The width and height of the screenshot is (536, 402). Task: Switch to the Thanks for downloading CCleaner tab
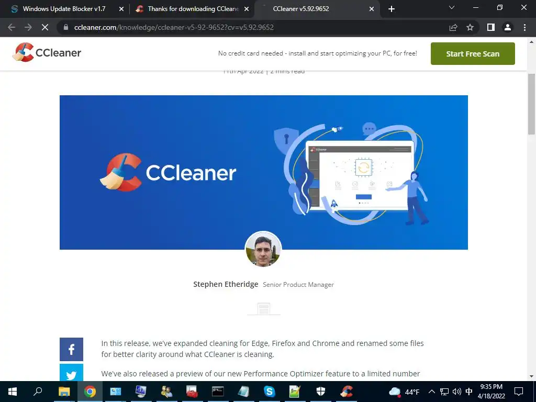[x=193, y=9]
